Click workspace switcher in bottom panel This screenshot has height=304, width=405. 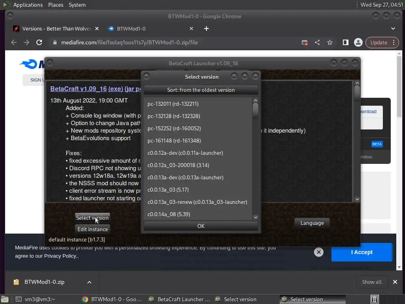(375, 299)
